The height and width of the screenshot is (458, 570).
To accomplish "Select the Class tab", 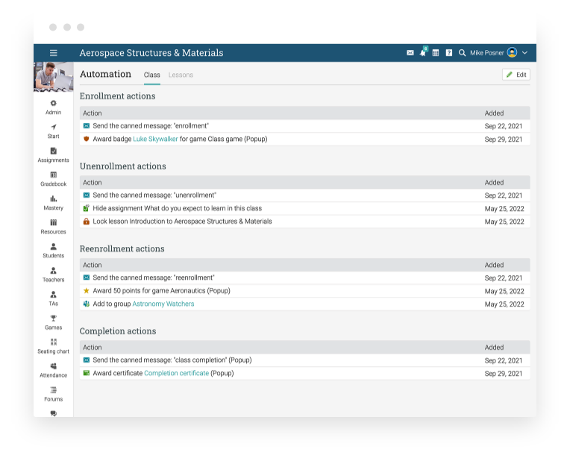I will [152, 75].
